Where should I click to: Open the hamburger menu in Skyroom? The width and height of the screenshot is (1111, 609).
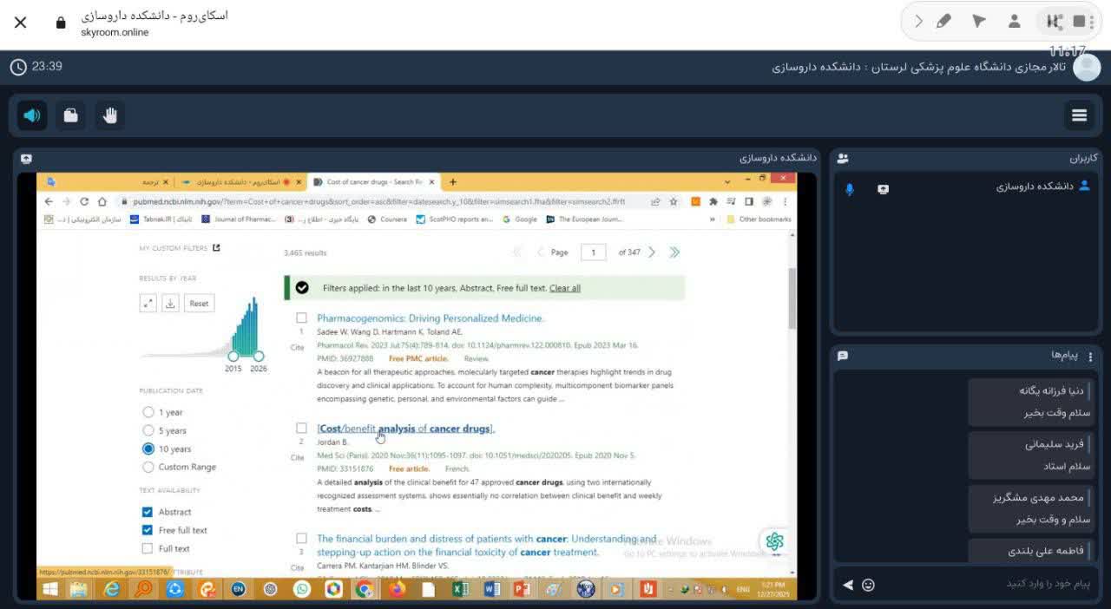coord(1079,115)
